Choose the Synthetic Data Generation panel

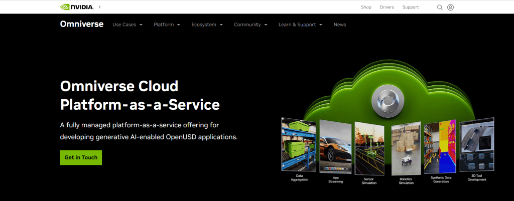[x=440, y=147]
